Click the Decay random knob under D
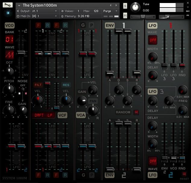 click(119, 90)
